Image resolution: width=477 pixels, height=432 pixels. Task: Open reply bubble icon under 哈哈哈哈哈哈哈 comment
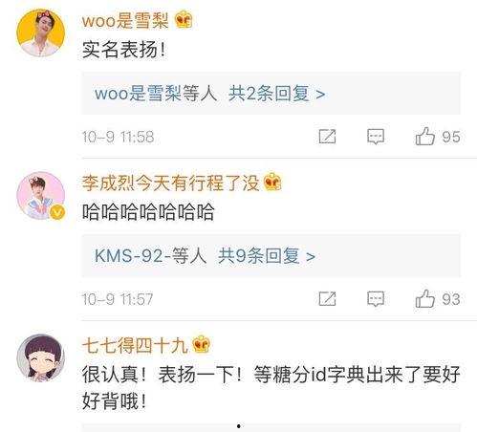click(376, 299)
